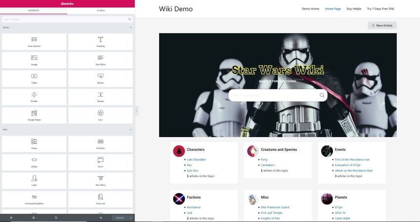Screen dimensions: 420x222
Task: Open First Order–Resistance war link
Action: [x=352, y=159]
